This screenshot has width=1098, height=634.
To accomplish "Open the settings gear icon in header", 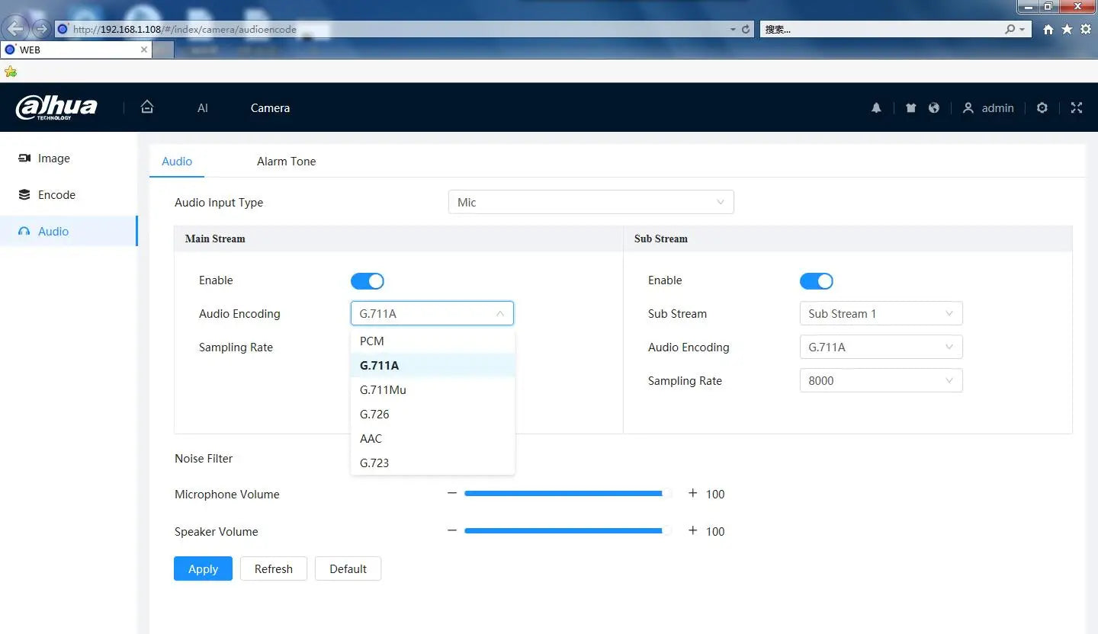I will pyautogui.click(x=1042, y=108).
